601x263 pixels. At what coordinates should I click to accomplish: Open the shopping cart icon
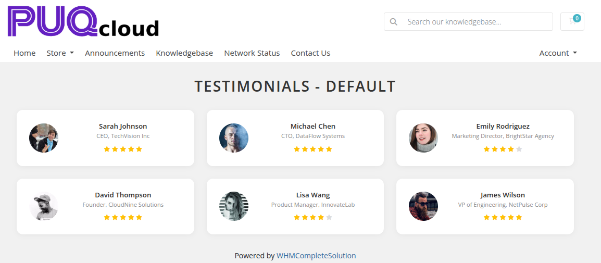click(x=572, y=21)
